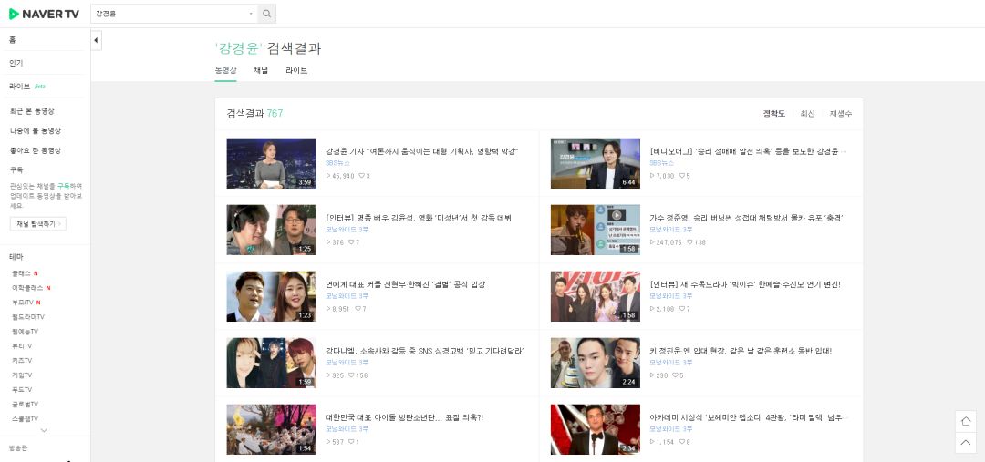
Task: Open title 대한민국 대표 아이돌 방탄소년단
Action: click(x=405, y=417)
